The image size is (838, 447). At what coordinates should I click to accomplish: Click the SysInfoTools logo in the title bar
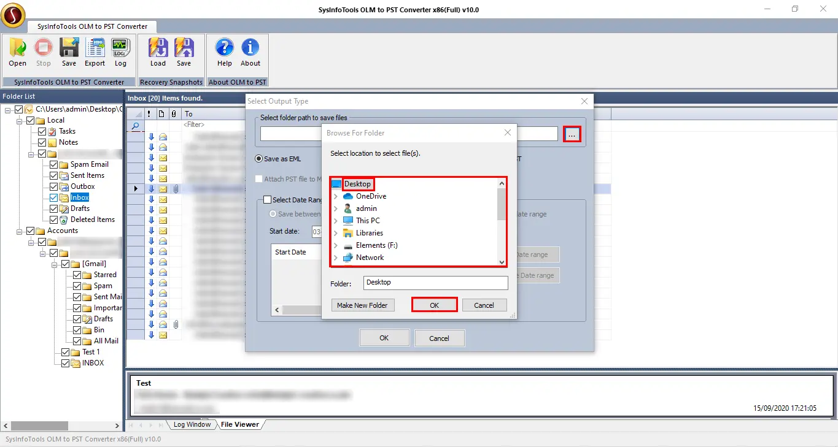13,15
